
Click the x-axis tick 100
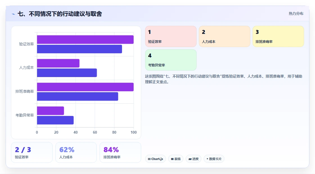[x=134, y=132]
